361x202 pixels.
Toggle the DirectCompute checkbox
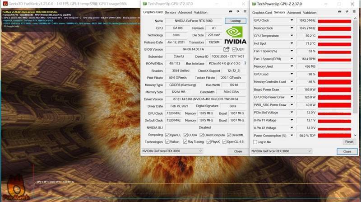(202, 135)
